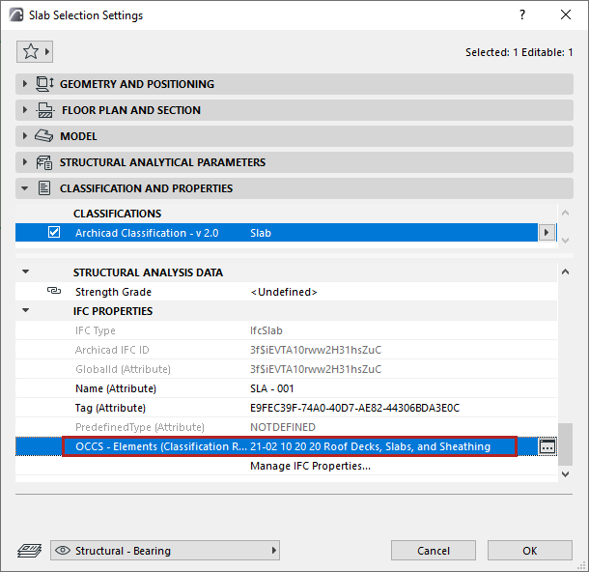Open Manage IFC Properties link
This screenshot has width=589, height=572.
[x=310, y=466]
